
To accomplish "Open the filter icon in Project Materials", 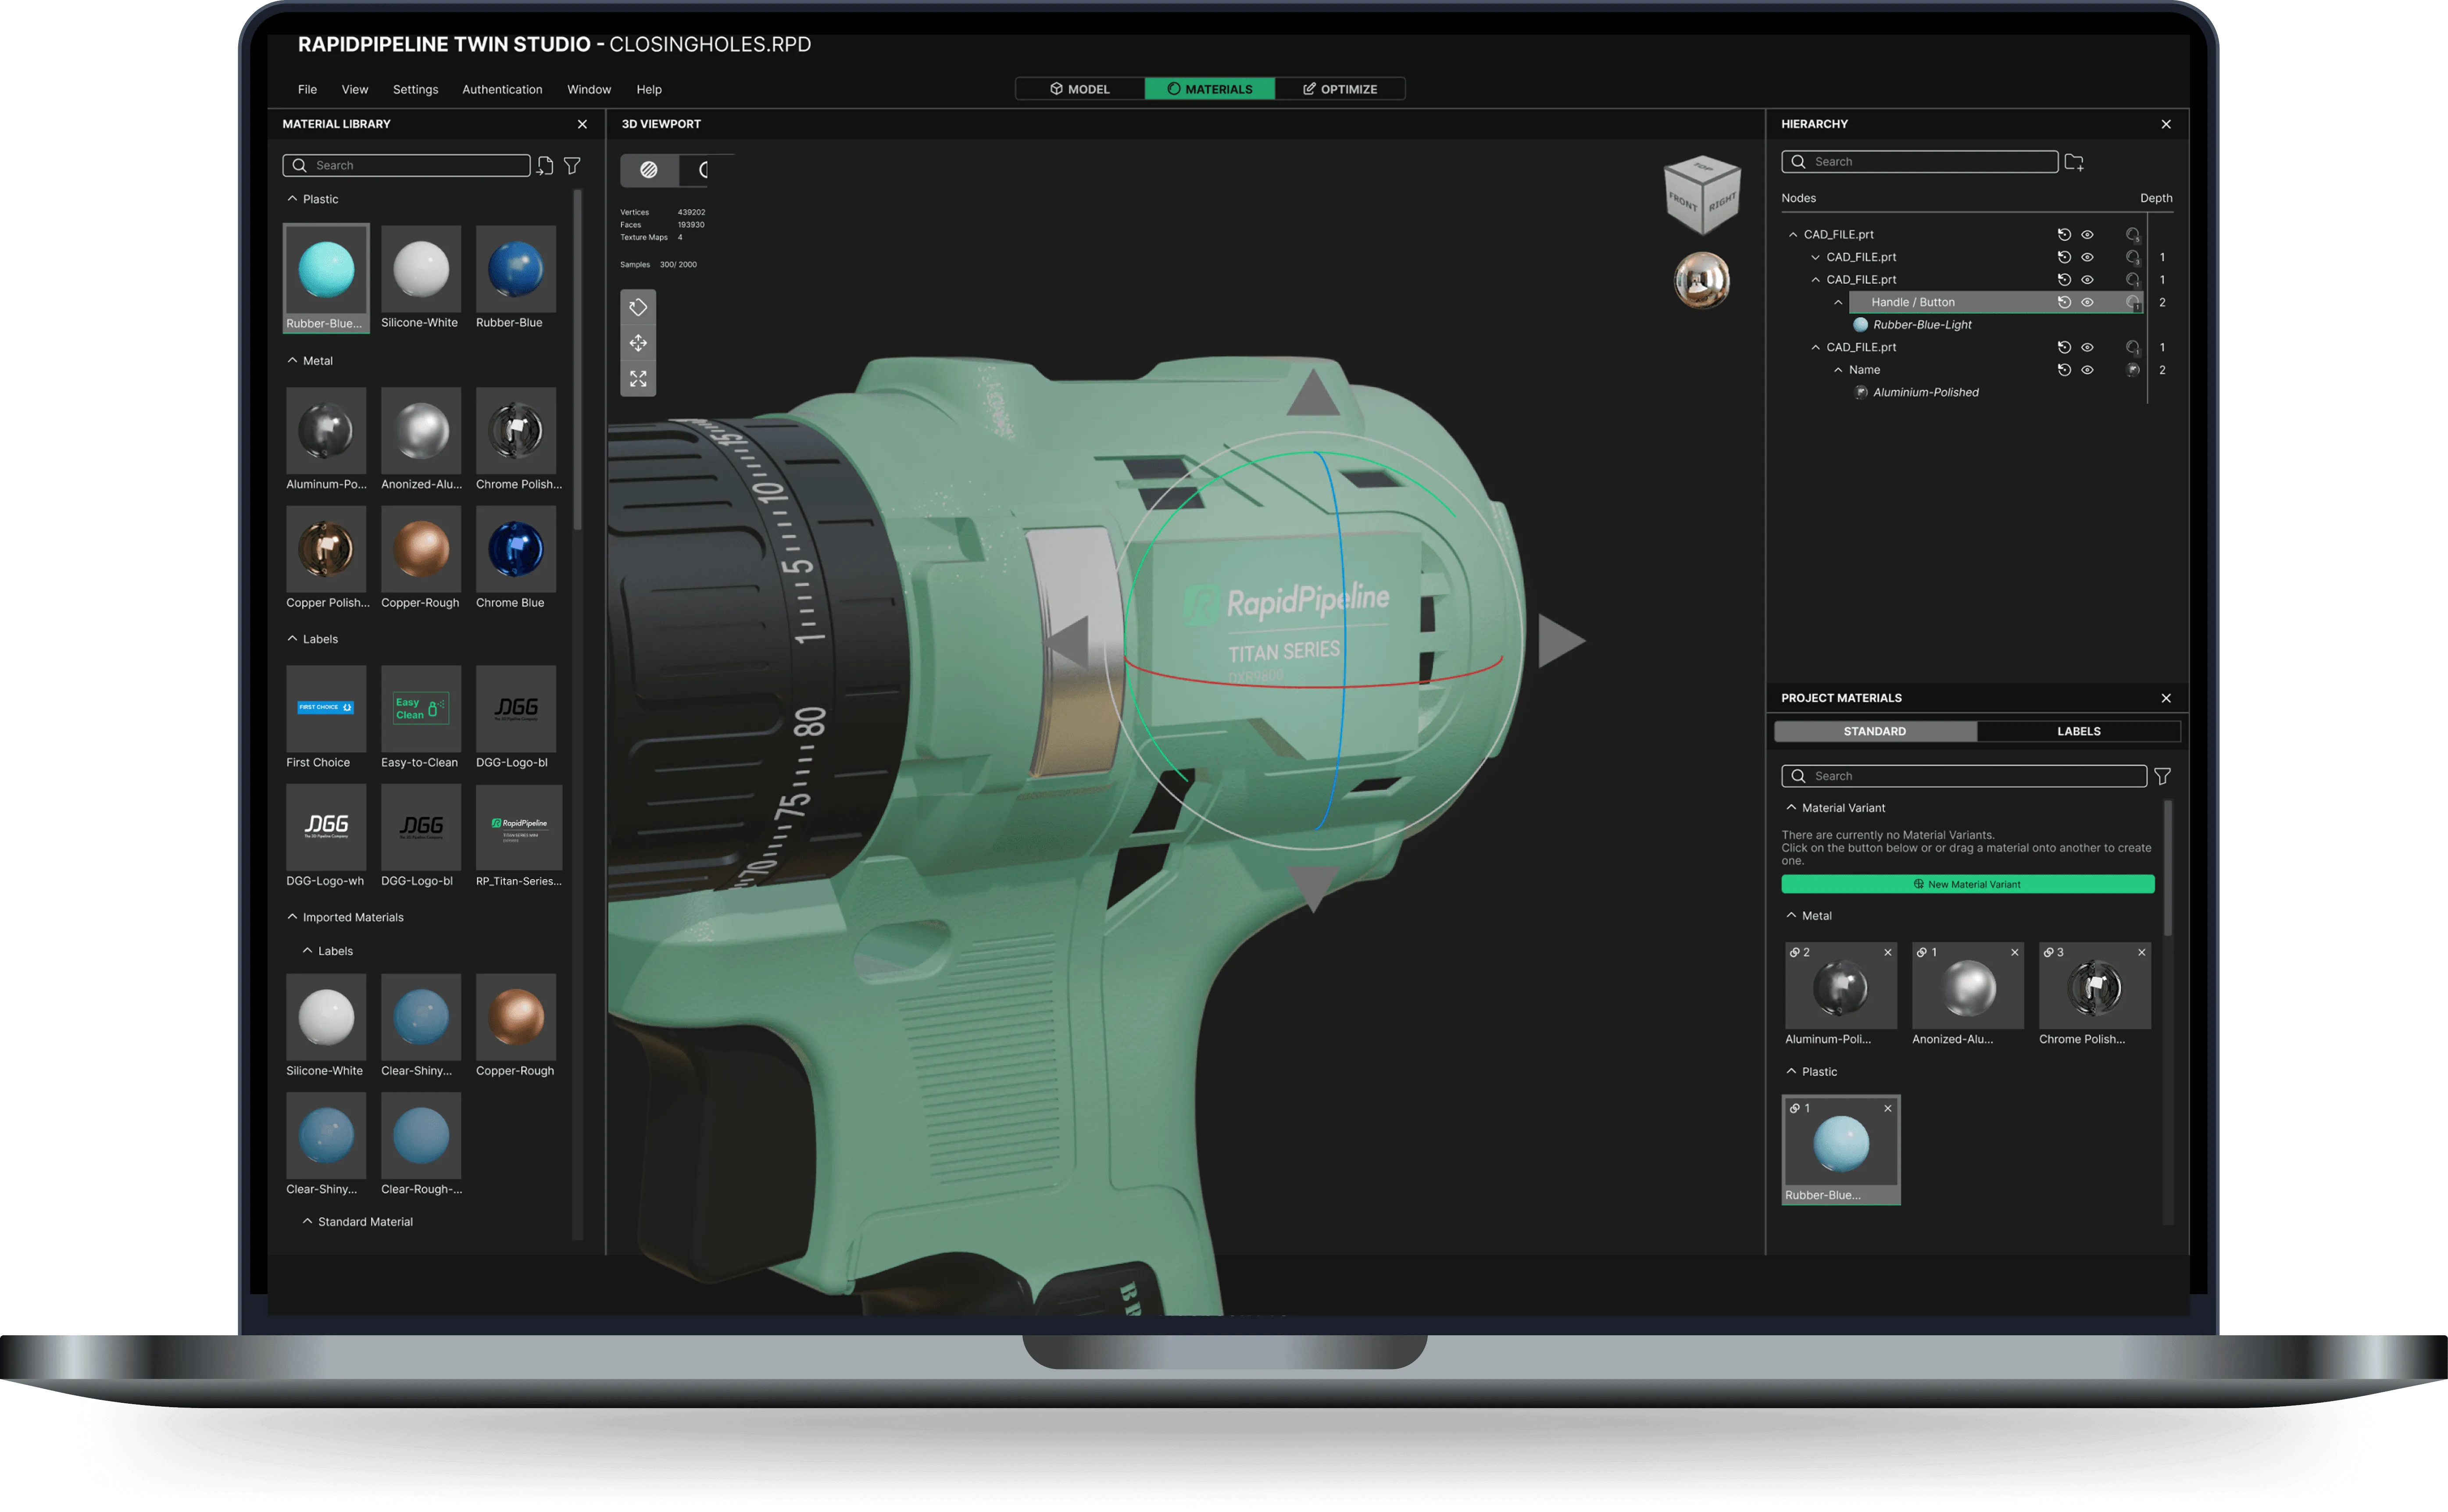I will pyautogui.click(x=2162, y=776).
